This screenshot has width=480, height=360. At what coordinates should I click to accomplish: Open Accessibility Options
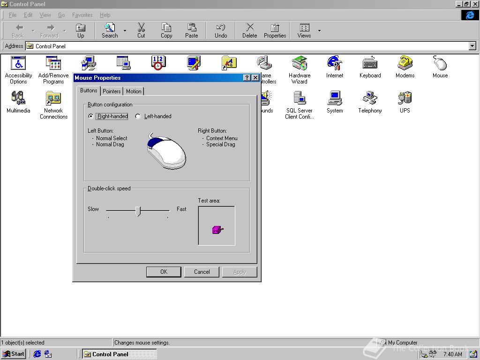click(x=18, y=66)
